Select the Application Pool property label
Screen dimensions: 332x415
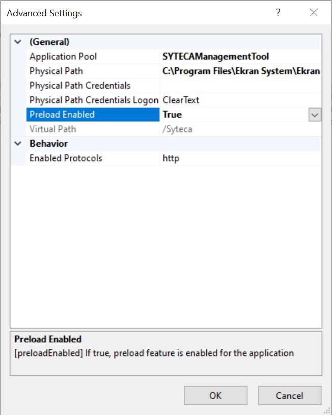tap(63, 57)
